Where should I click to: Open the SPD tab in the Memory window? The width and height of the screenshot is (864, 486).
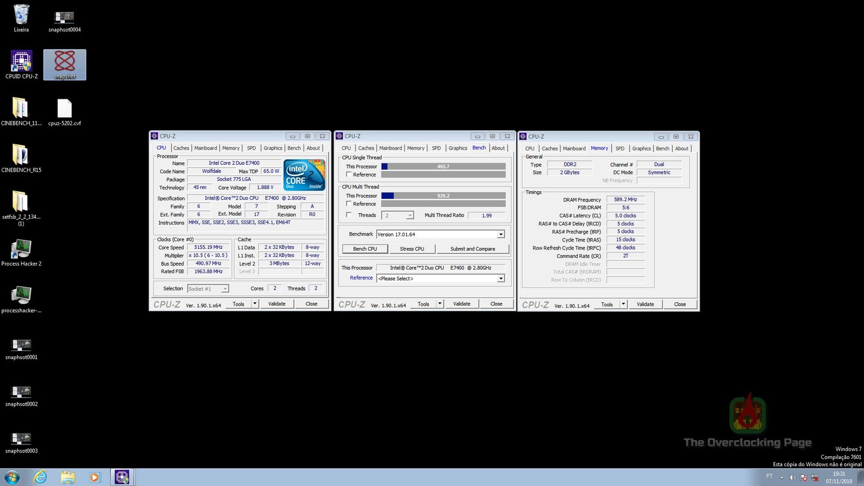tap(620, 148)
